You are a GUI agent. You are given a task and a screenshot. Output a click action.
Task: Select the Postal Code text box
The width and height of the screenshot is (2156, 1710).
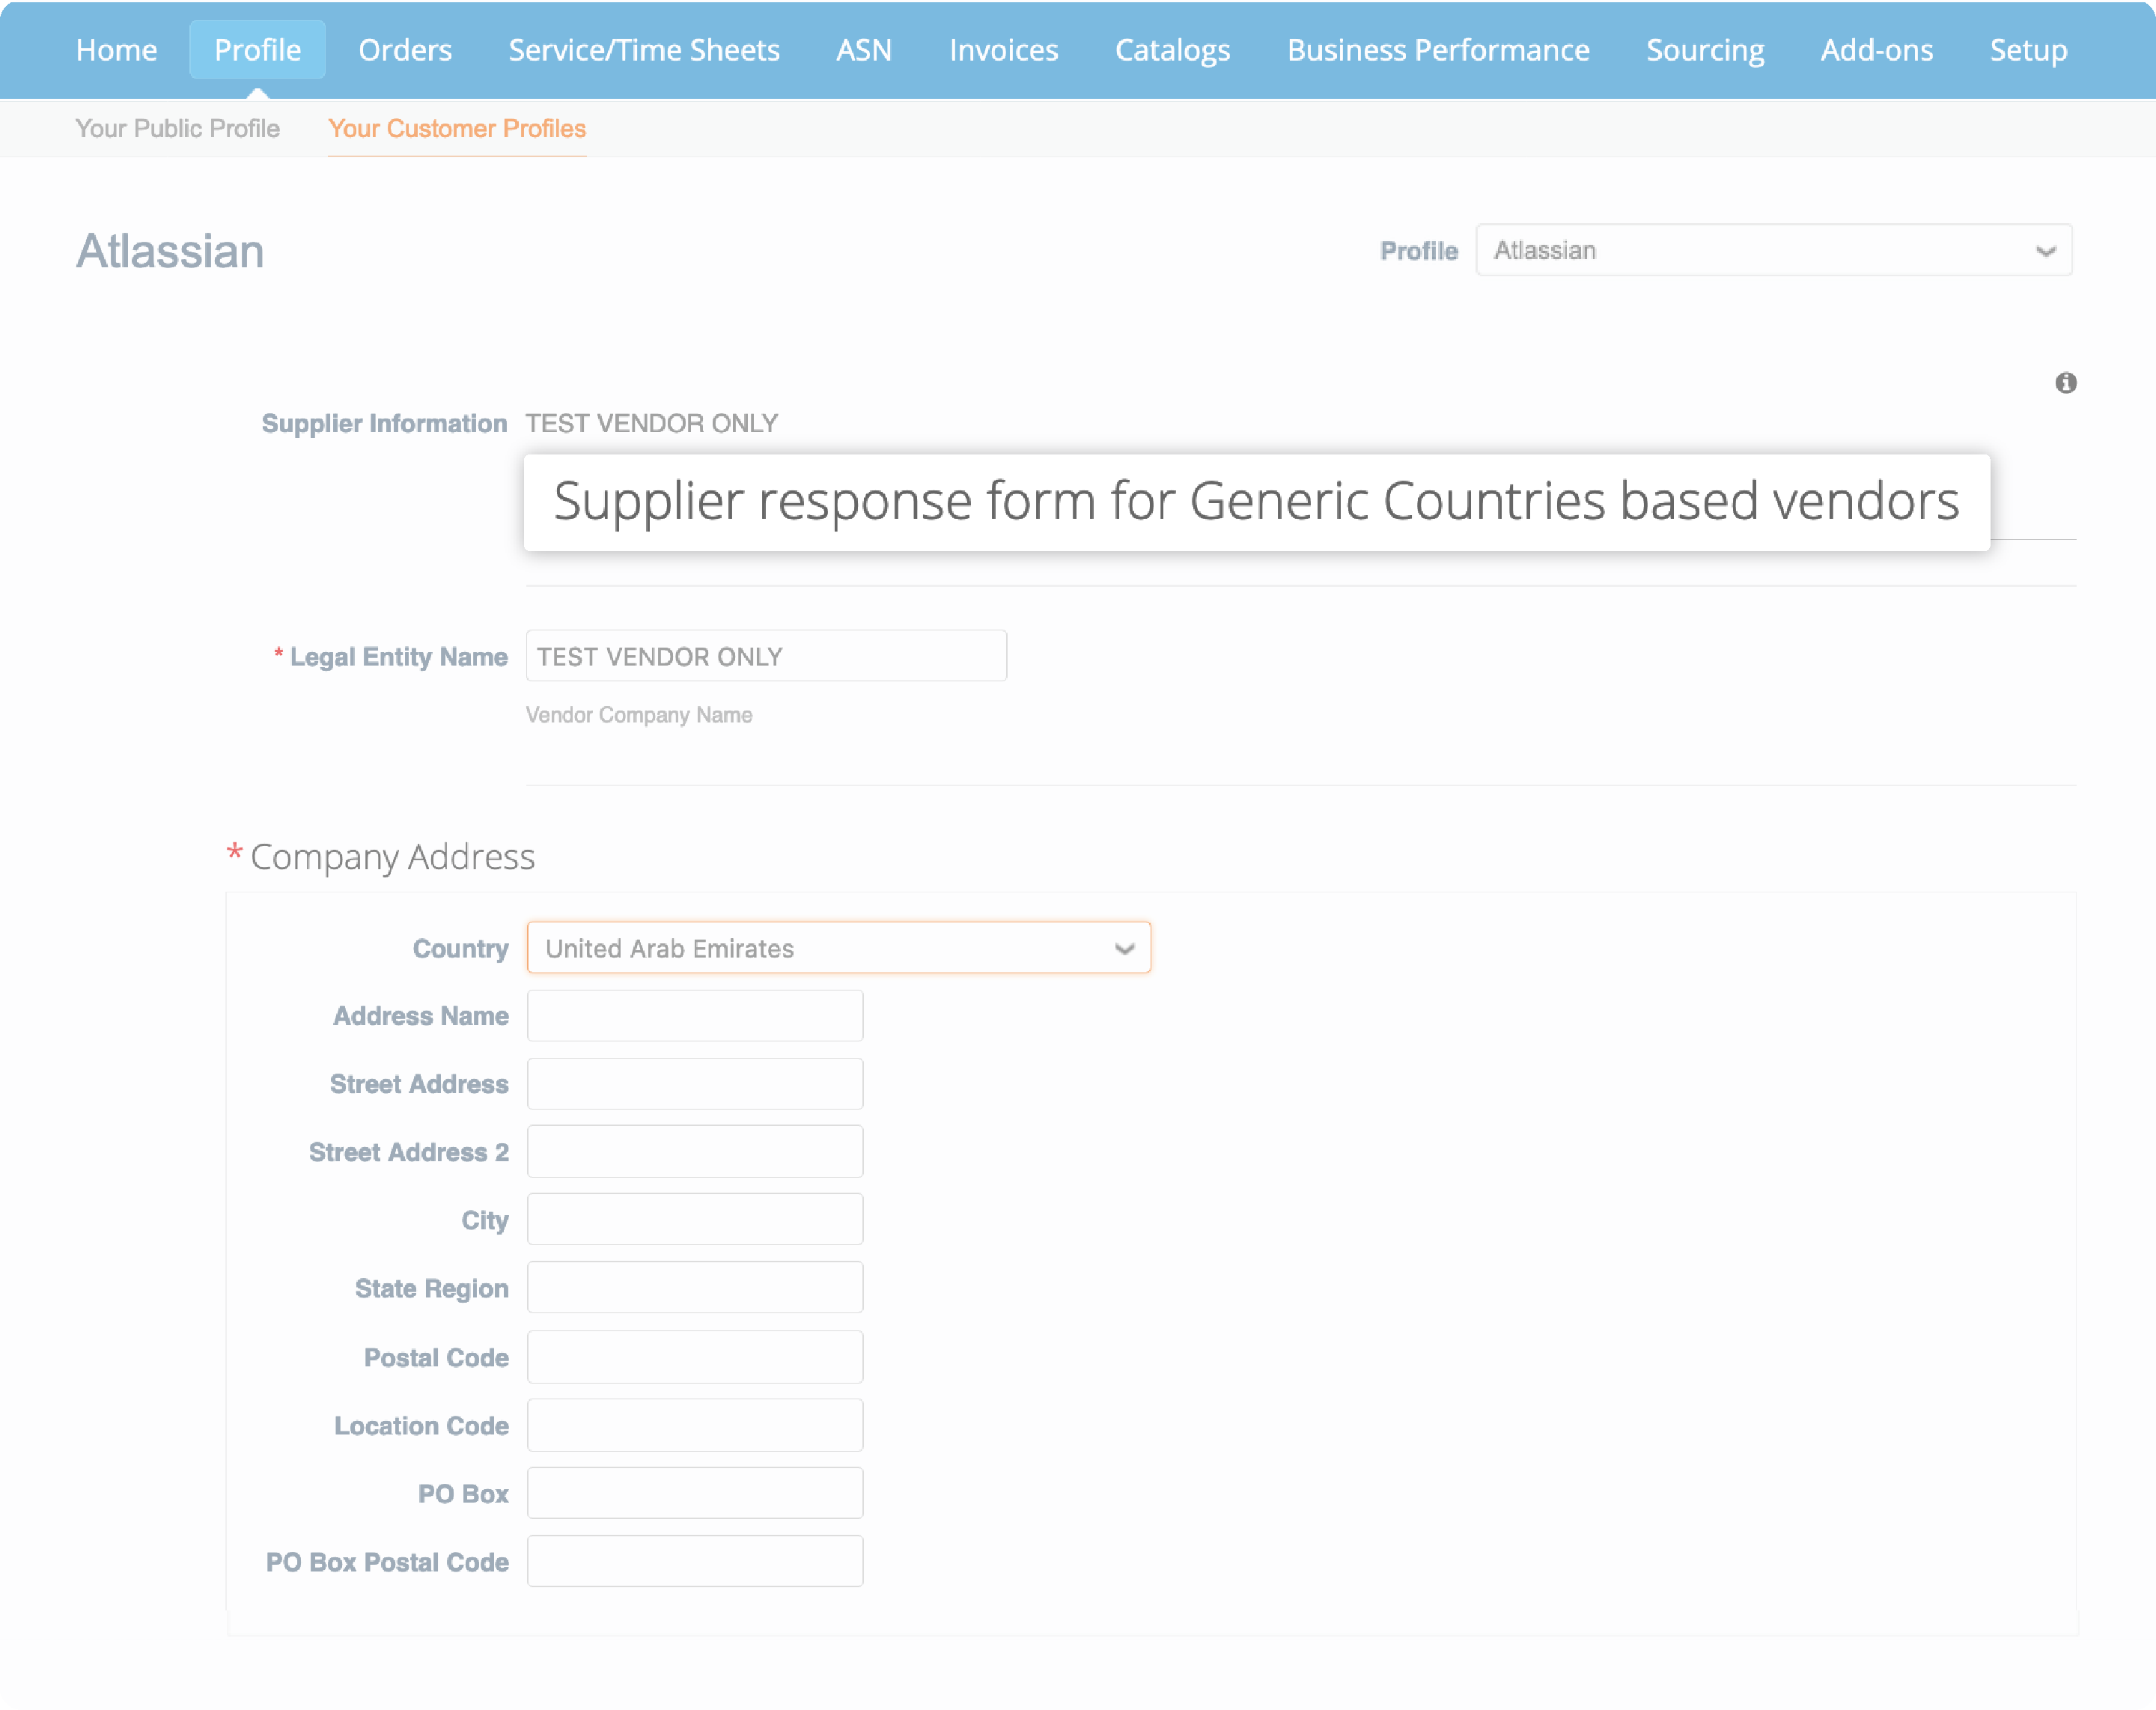pyautogui.click(x=694, y=1357)
